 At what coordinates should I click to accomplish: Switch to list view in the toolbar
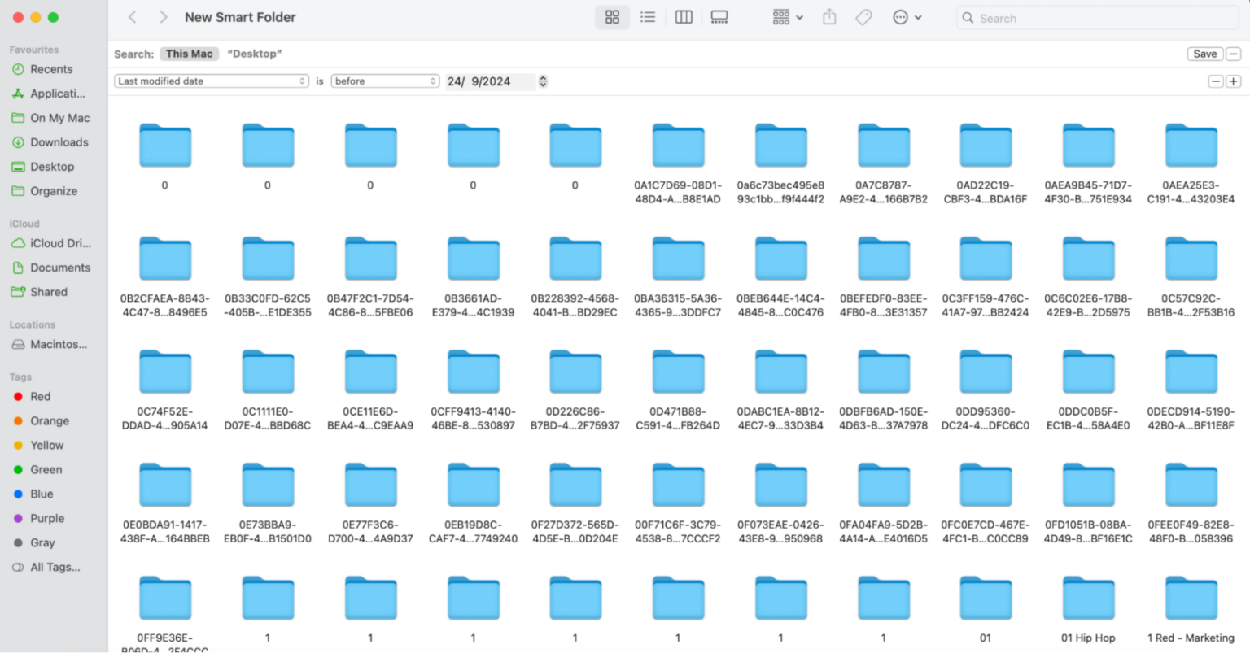[648, 16]
